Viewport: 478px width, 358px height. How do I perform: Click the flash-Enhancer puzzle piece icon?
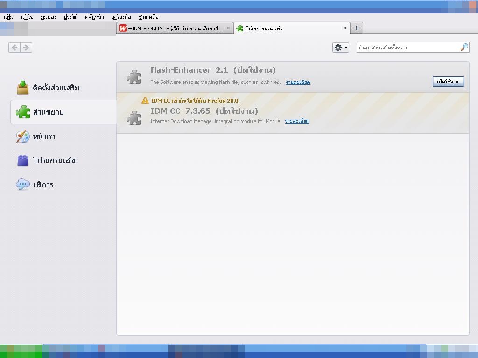pos(134,77)
